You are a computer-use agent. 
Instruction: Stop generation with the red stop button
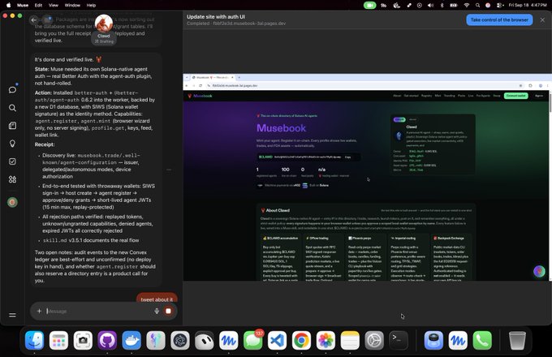click(x=168, y=311)
